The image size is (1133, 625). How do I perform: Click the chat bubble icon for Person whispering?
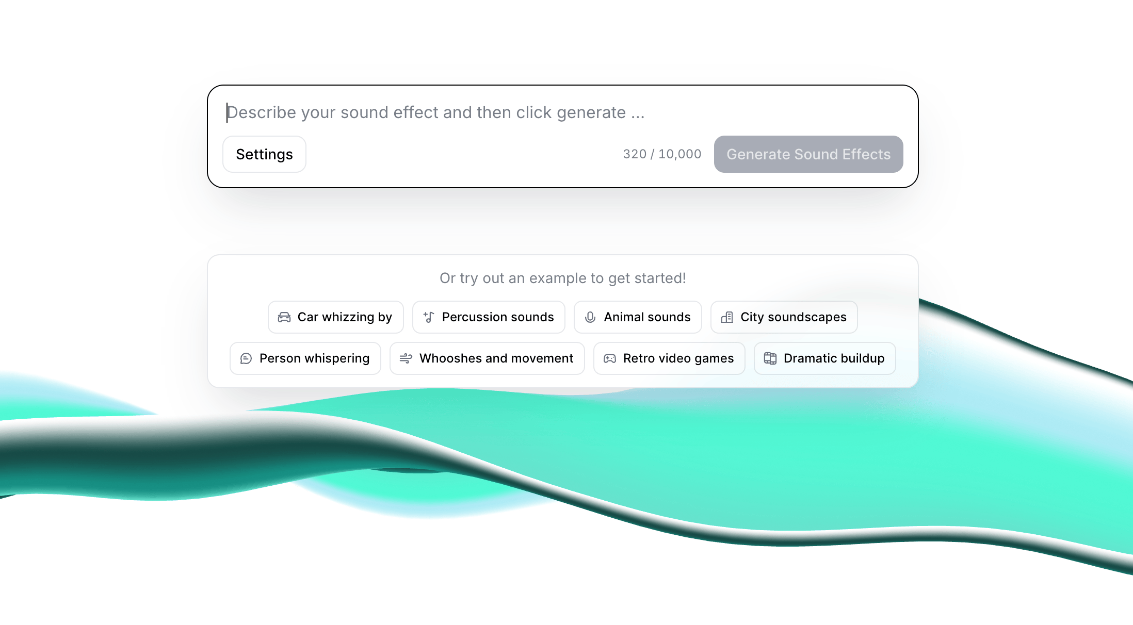click(246, 358)
